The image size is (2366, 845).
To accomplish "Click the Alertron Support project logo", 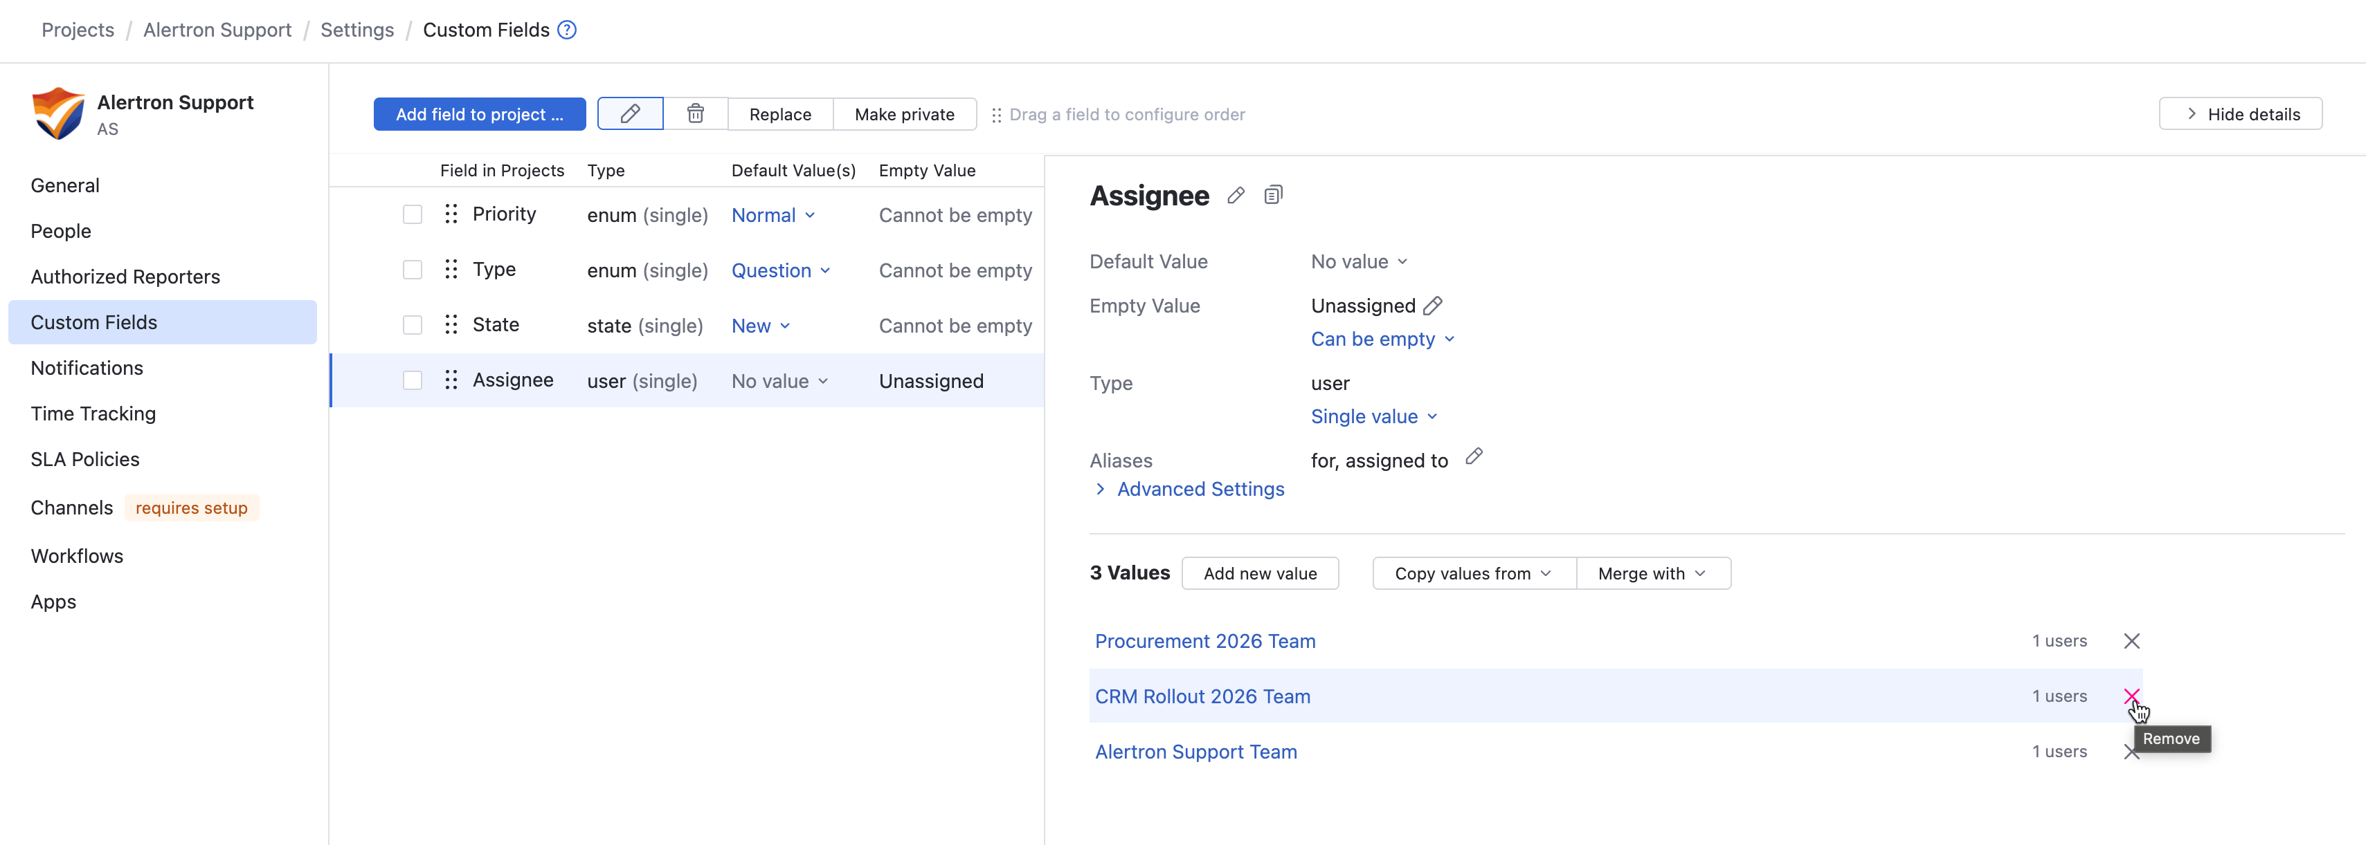I will click(x=58, y=114).
